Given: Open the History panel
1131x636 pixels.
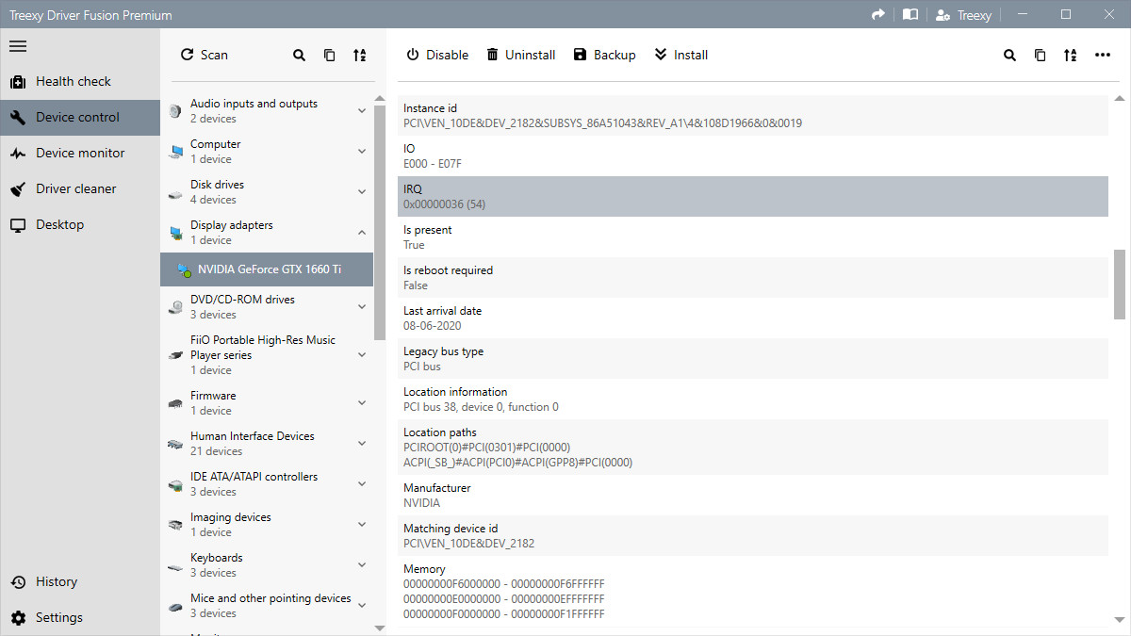Looking at the screenshot, I should click(56, 581).
